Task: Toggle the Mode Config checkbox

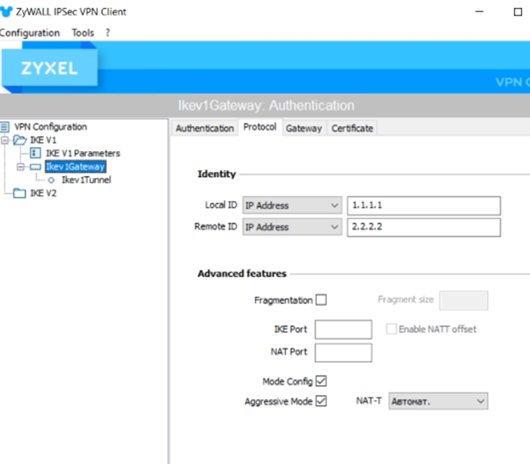Action: click(321, 381)
